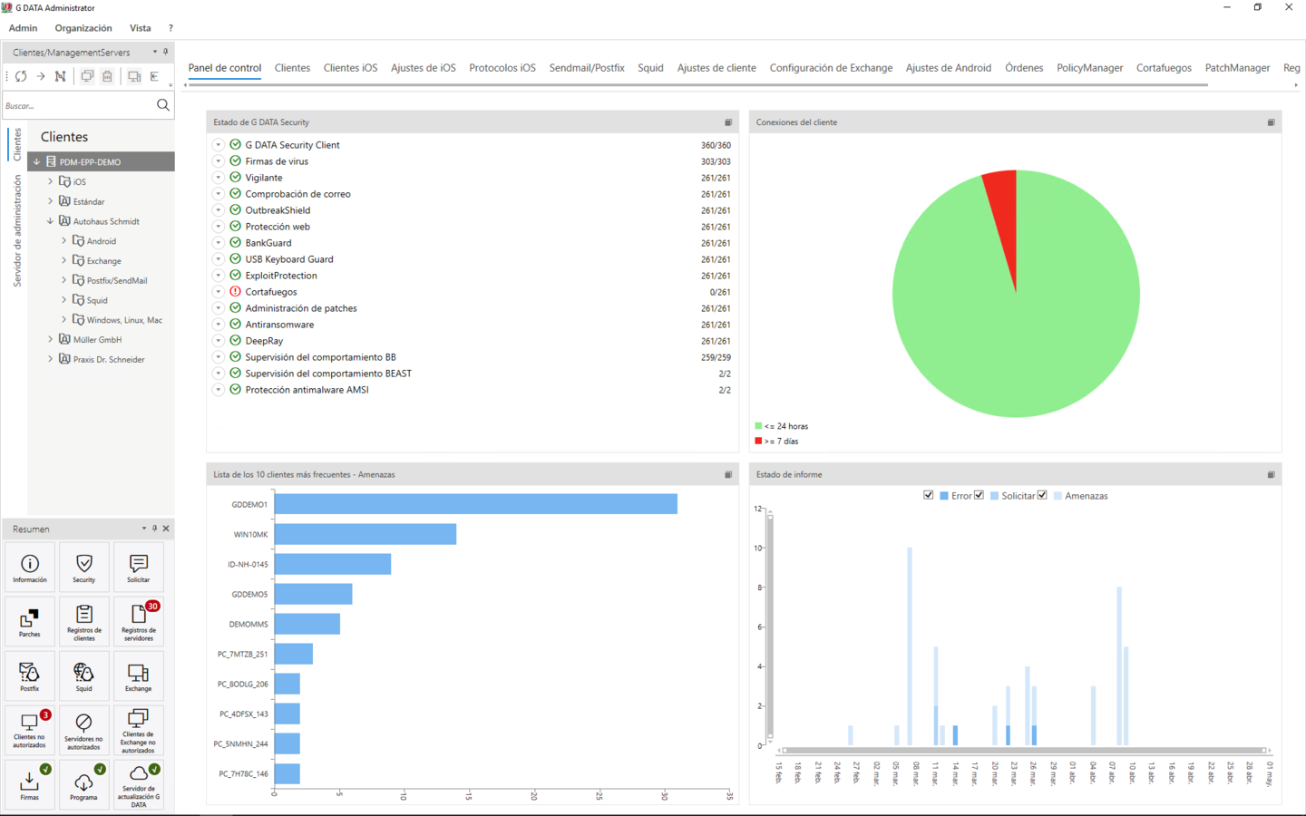The image size is (1306, 816).
Task: Collapse the Autohaus Schmidt tree node
Action: pyautogui.click(x=51, y=221)
